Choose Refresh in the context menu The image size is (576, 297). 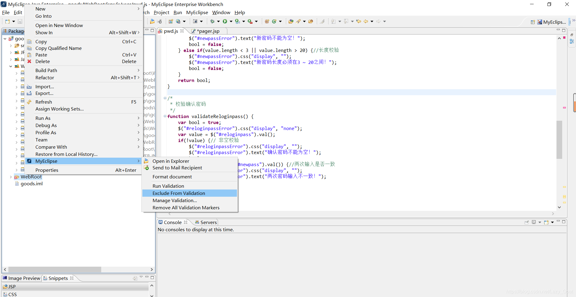pos(83,102)
